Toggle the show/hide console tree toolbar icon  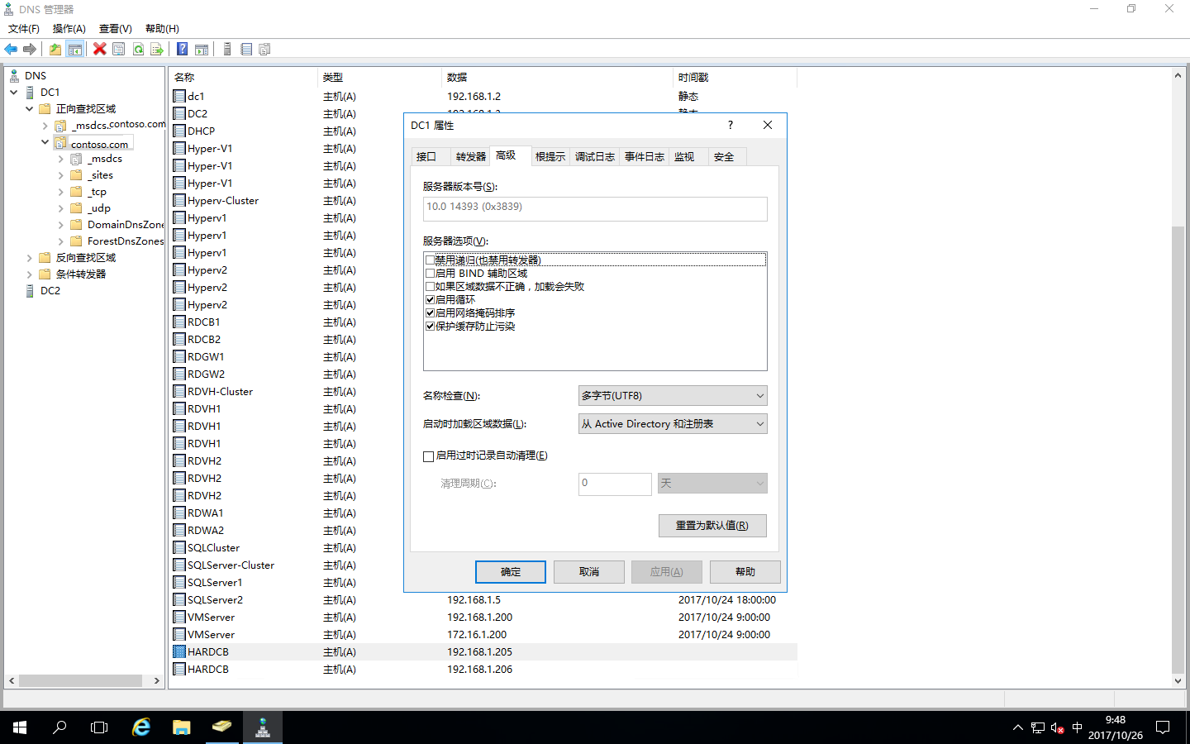pyautogui.click(x=74, y=50)
